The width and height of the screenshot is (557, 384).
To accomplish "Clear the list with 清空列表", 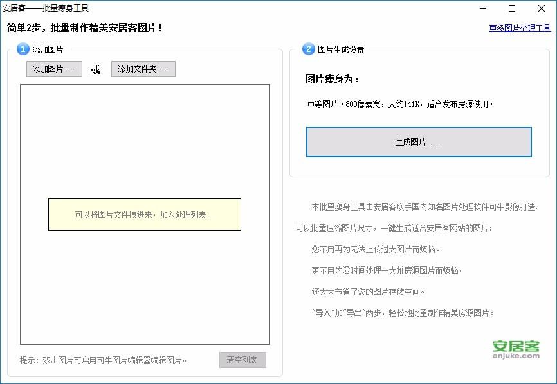I will point(242,360).
